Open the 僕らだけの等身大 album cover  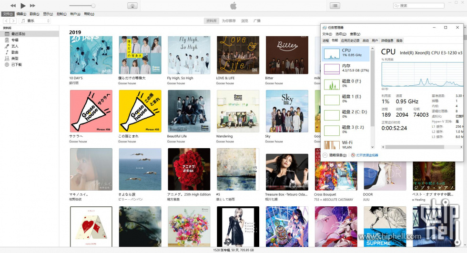[x=140, y=55]
